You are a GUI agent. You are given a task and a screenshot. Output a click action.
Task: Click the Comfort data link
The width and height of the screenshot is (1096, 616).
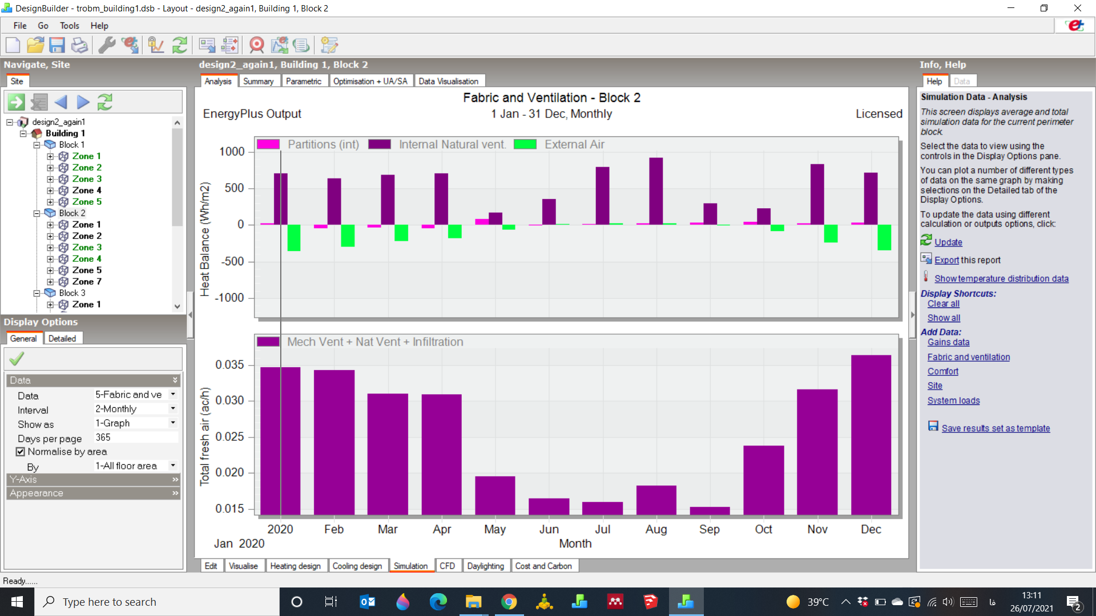(942, 371)
